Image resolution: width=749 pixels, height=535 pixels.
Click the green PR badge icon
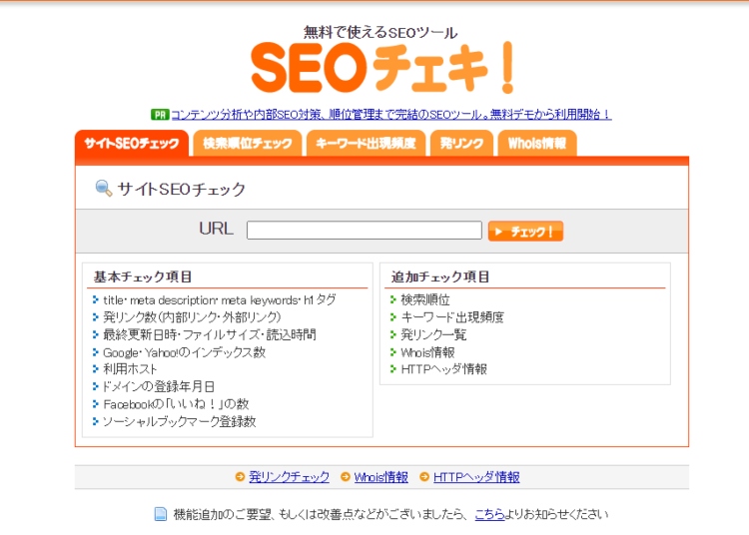[x=160, y=115]
